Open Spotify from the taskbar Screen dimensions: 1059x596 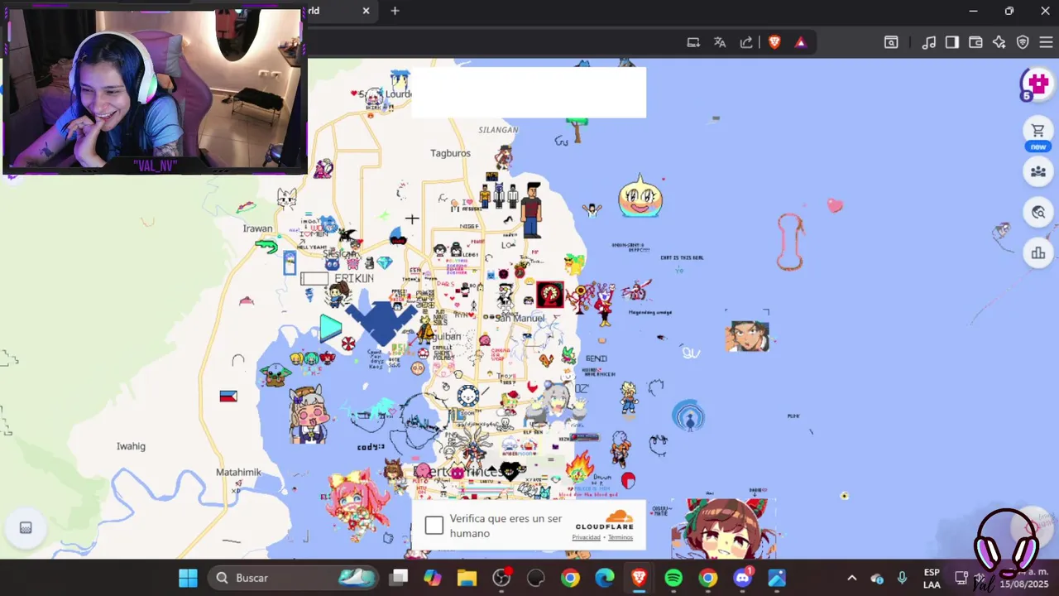673,578
